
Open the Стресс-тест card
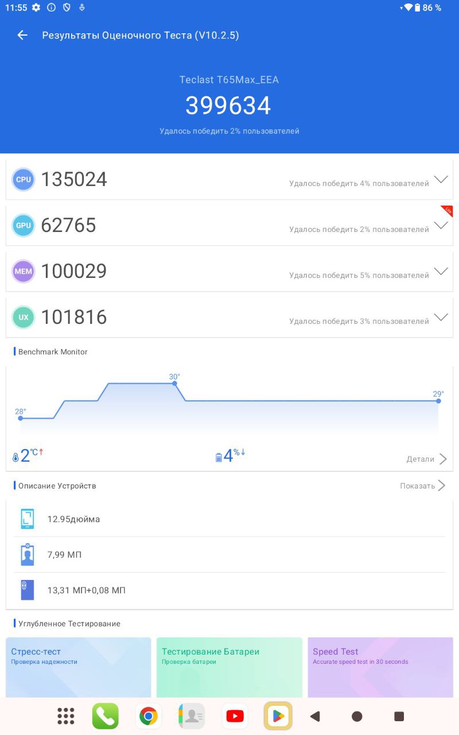[x=78, y=667]
